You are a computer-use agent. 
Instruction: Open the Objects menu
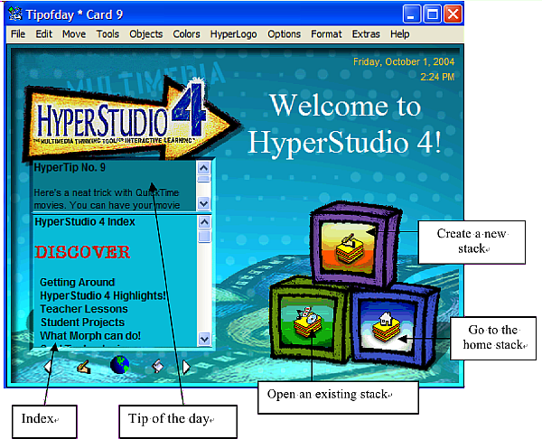pos(145,34)
